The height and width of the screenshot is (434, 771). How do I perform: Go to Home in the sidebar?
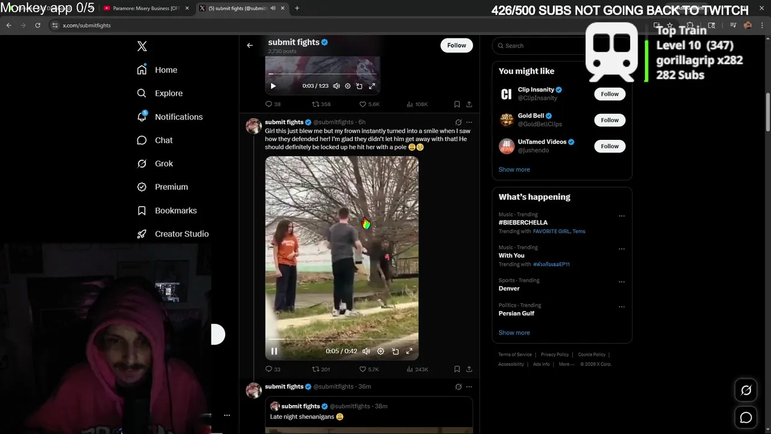(x=157, y=70)
